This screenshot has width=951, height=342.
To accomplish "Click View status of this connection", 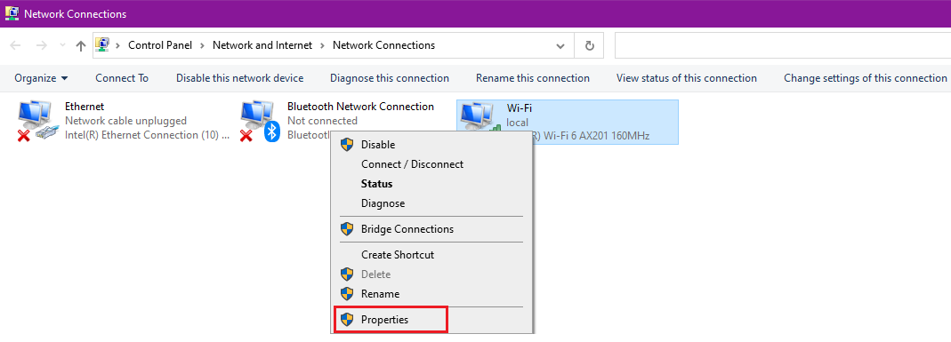I will coord(687,78).
